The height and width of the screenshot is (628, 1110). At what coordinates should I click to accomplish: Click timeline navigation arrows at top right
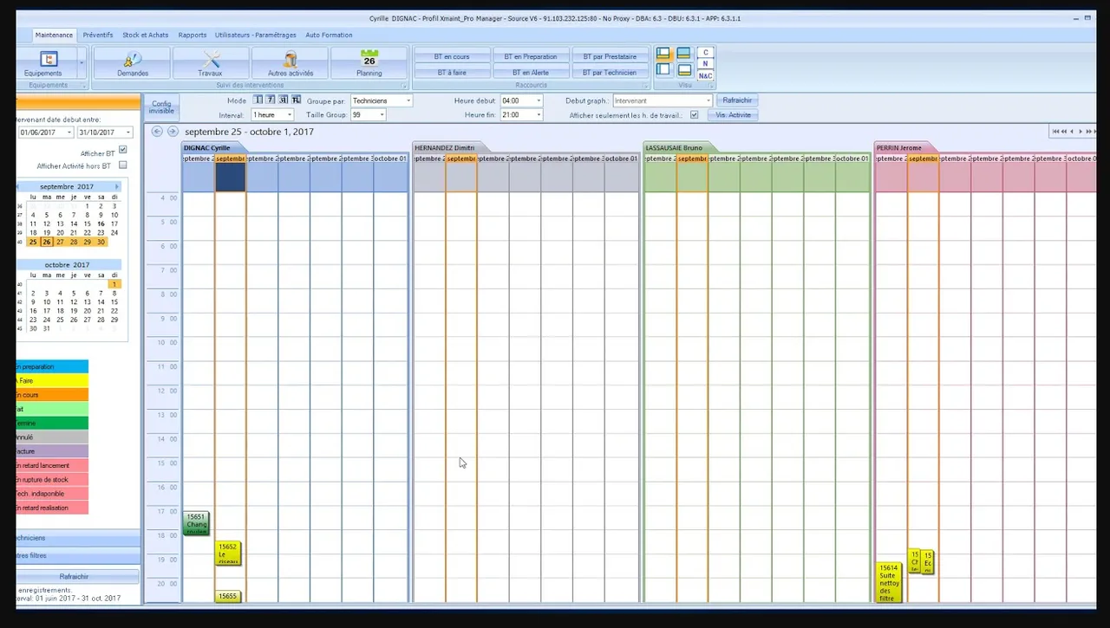tap(1074, 132)
